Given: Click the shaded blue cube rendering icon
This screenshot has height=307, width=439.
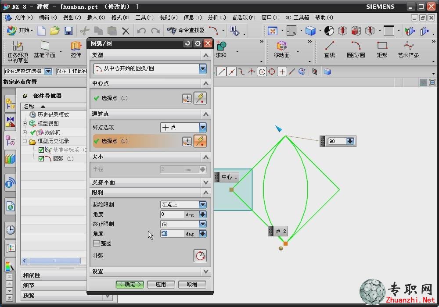Looking at the screenshot, I should tap(310, 30).
